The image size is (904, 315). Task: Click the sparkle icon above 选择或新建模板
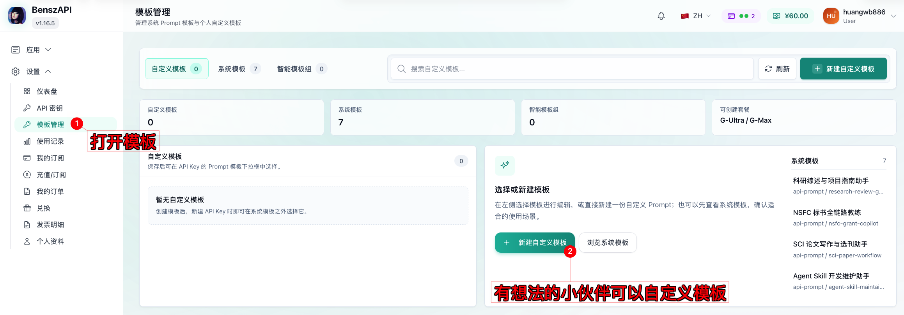tap(505, 165)
